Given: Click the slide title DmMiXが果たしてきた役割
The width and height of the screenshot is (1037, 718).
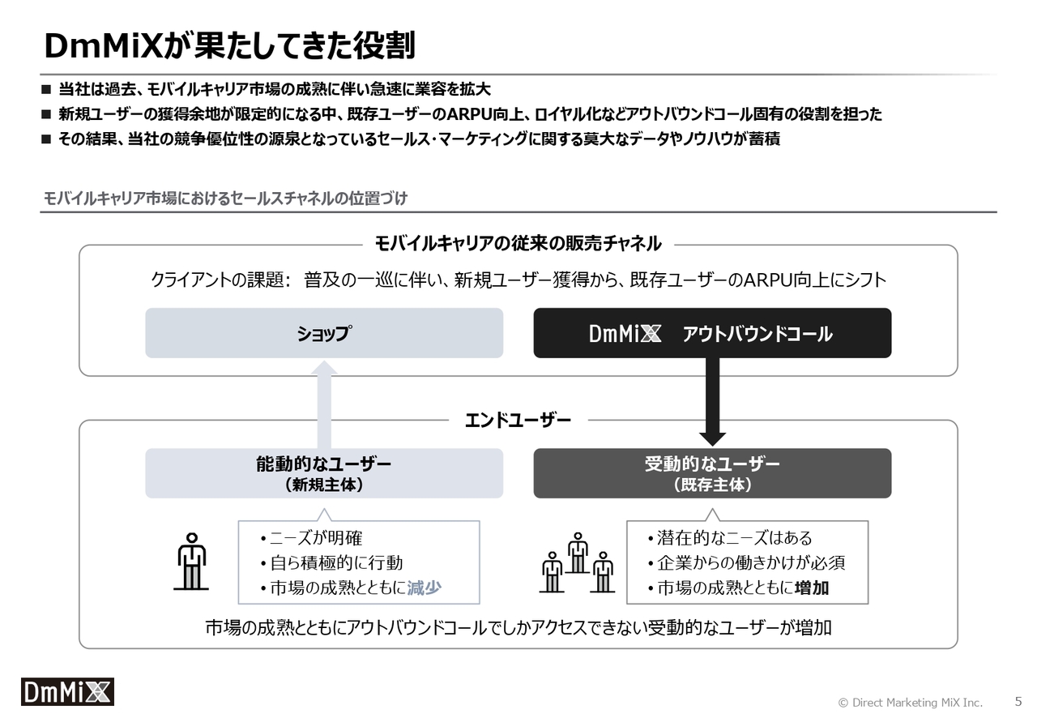Looking at the screenshot, I should tap(228, 46).
